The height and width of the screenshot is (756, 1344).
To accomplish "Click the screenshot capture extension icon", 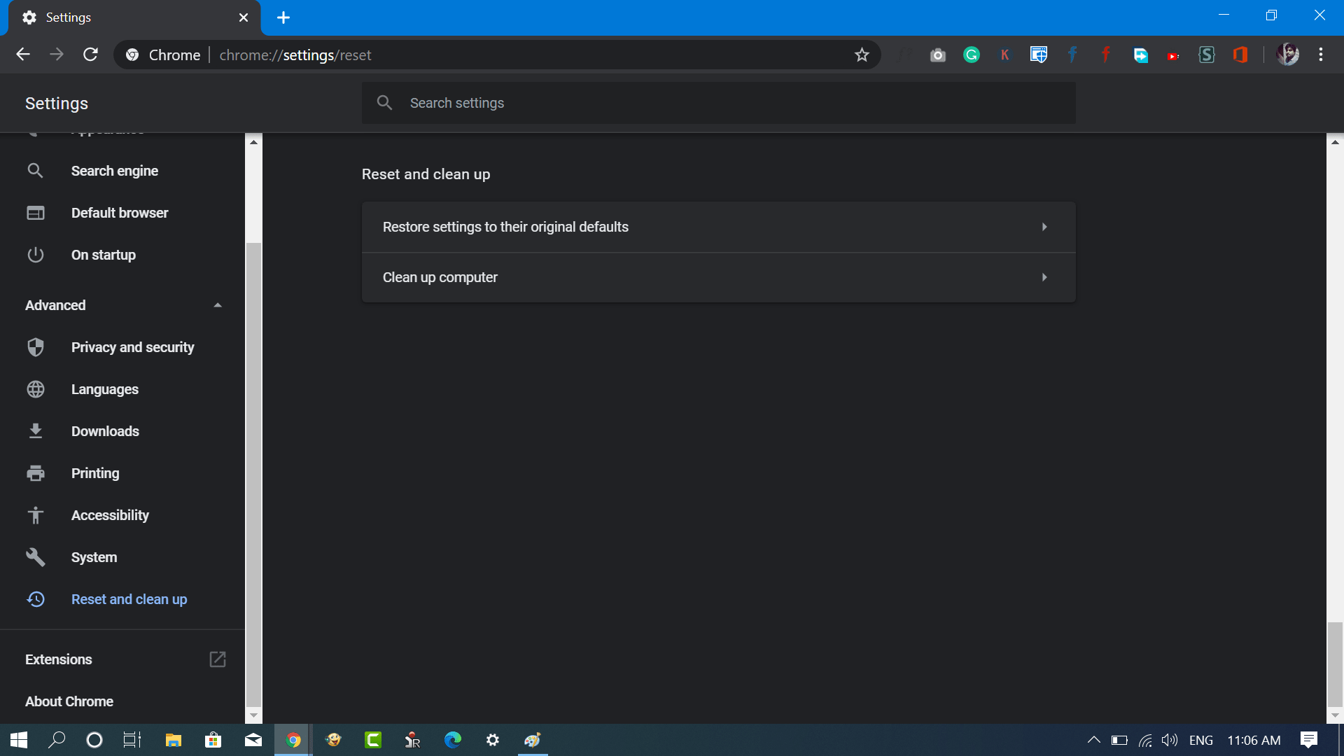I will click(938, 55).
